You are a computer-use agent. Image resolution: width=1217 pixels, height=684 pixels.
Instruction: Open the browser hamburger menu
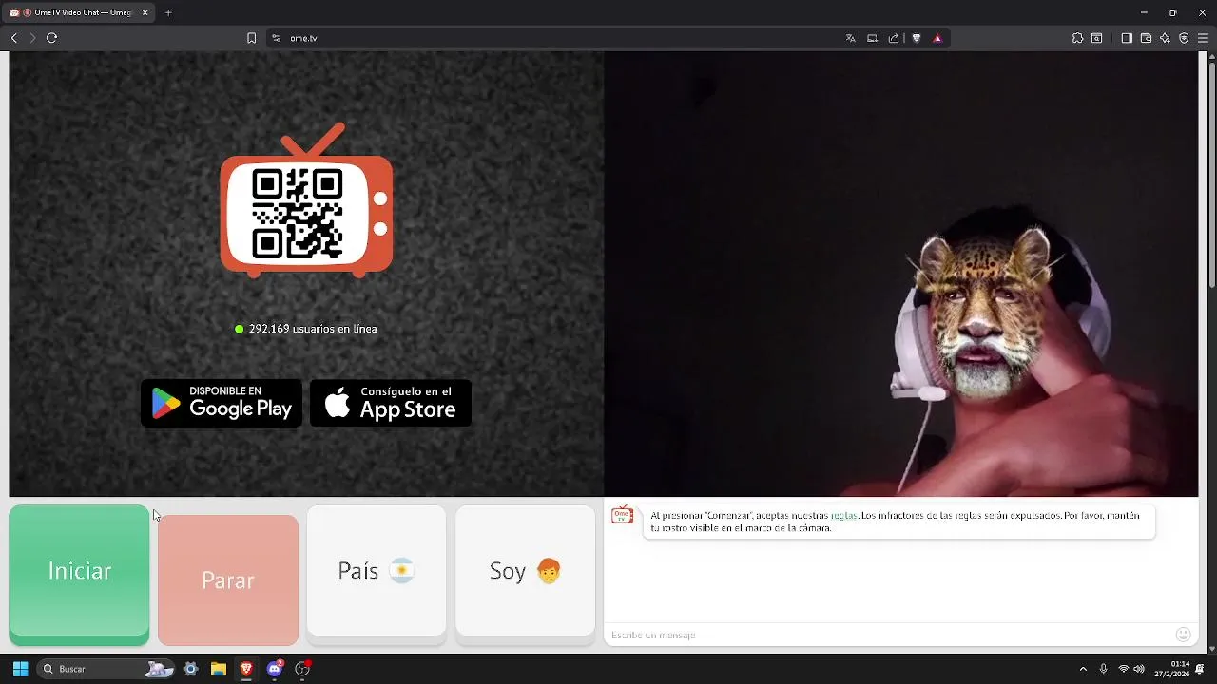pyautogui.click(x=1203, y=38)
